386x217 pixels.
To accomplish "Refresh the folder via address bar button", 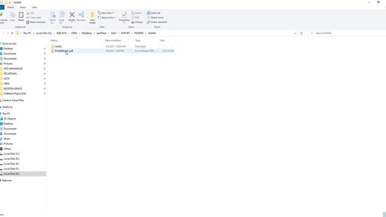I will click(x=302, y=33).
